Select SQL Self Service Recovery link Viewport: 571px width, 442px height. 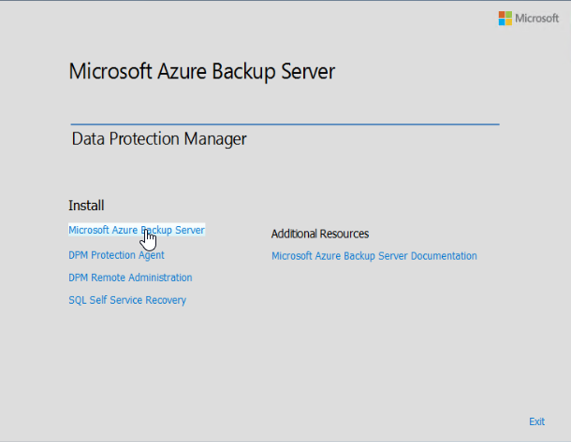(x=127, y=300)
